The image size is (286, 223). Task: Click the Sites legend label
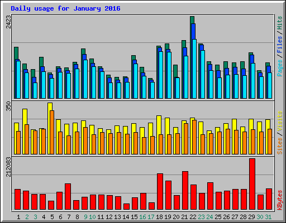tap(280, 146)
